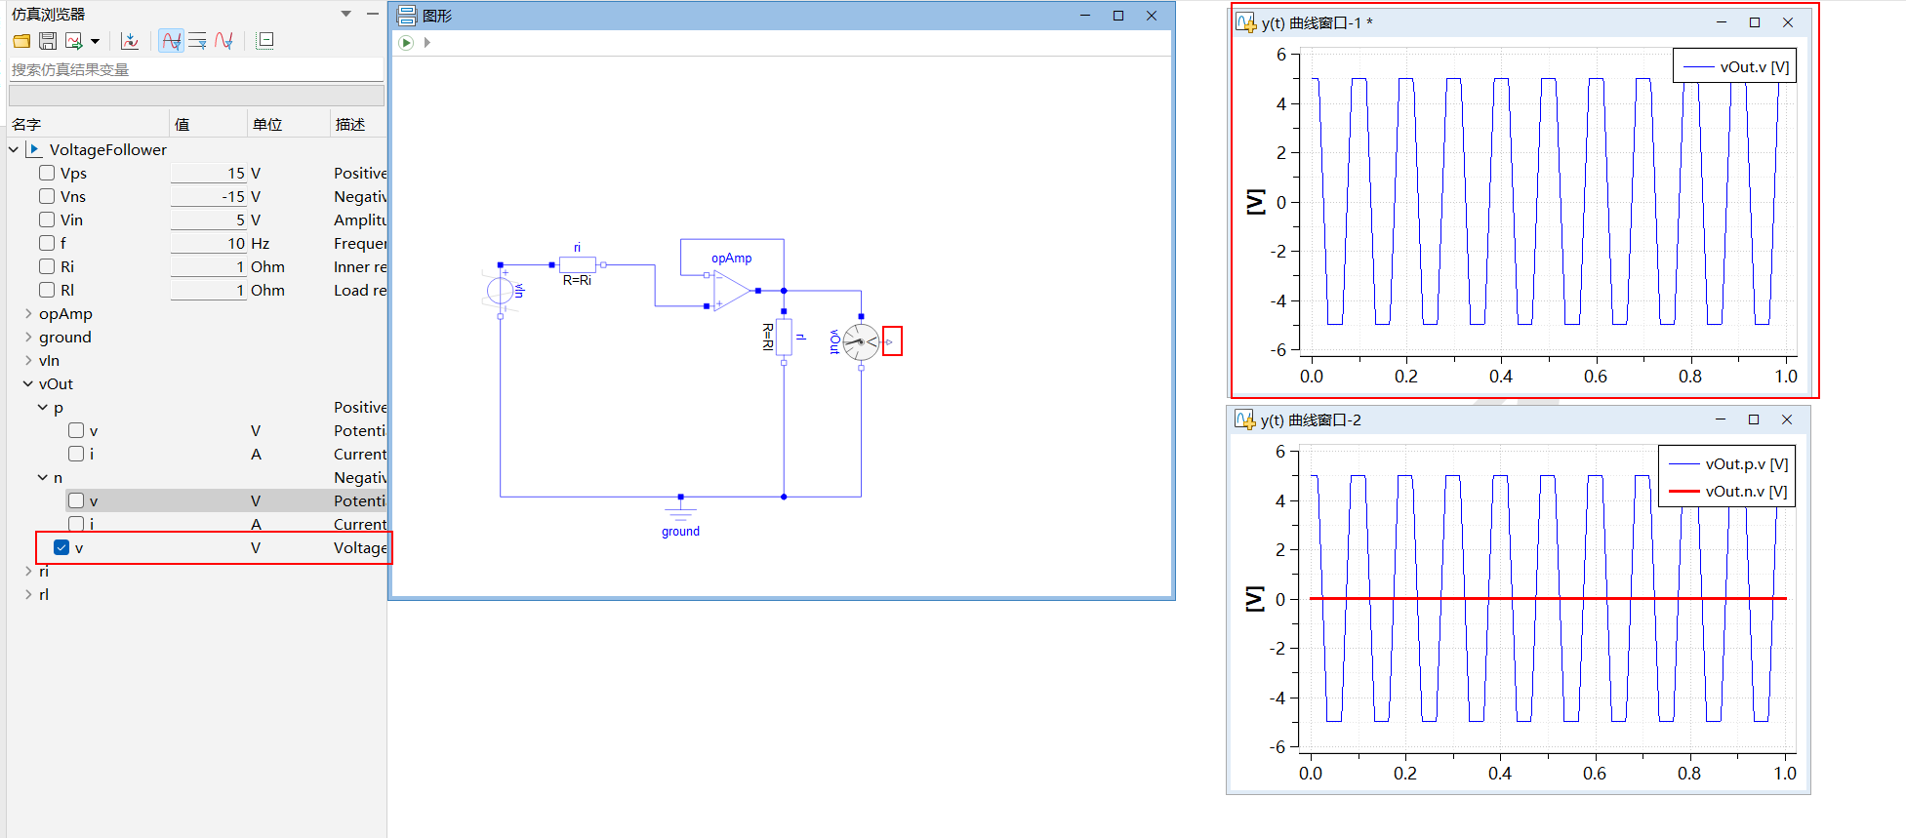Click the import curve data icon
This screenshot has width=1906, height=838.
coord(130,41)
